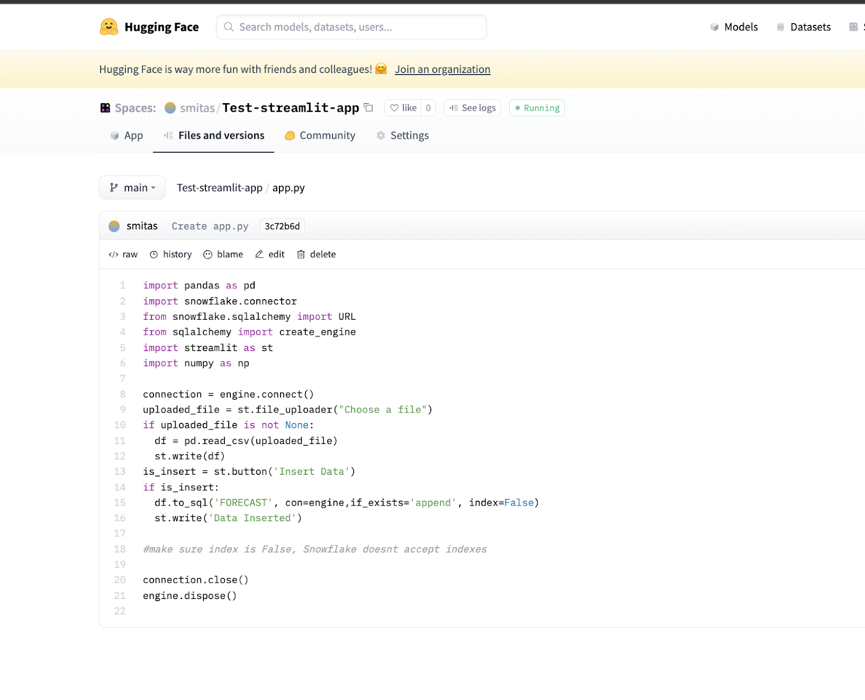The width and height of the screenshot is (865, 700).
Task: Open commit hash 3c72b6d
Action: (x=282, y=226)
